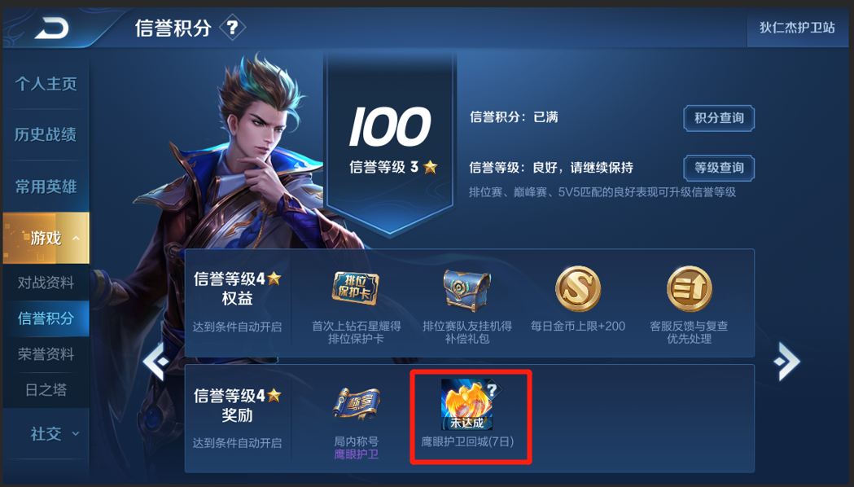Select 对战资料 submenu item
This screenshot has width=854, height=487.
pos(46,283)
